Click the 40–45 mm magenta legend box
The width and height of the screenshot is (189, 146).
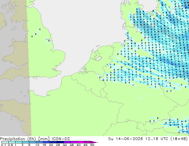click(x=81, y=142)
